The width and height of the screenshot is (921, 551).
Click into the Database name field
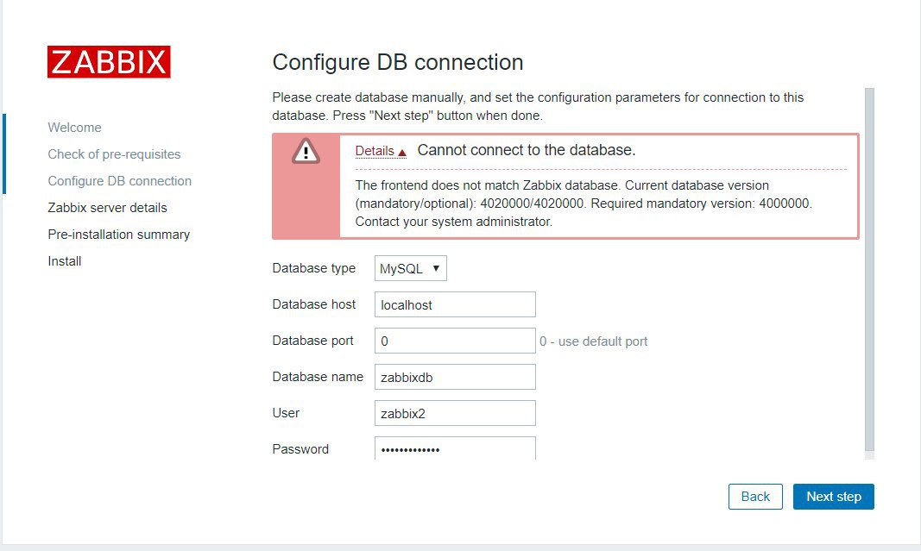455,377
